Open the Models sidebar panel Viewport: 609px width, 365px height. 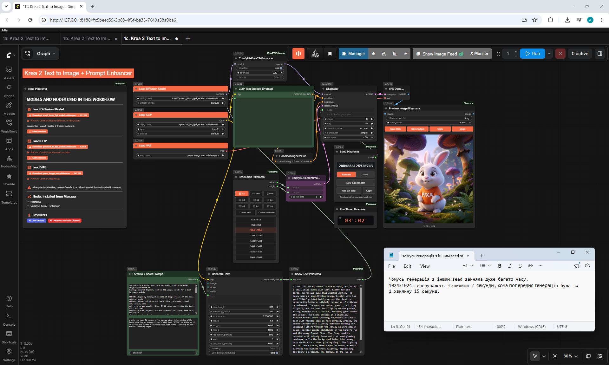click(x=9, y=108)
